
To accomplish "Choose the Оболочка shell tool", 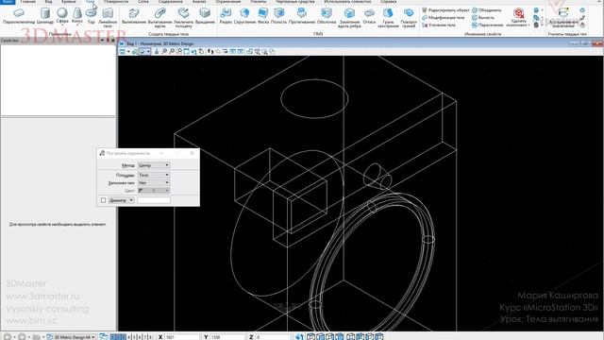I will click(x=327, y=17).
